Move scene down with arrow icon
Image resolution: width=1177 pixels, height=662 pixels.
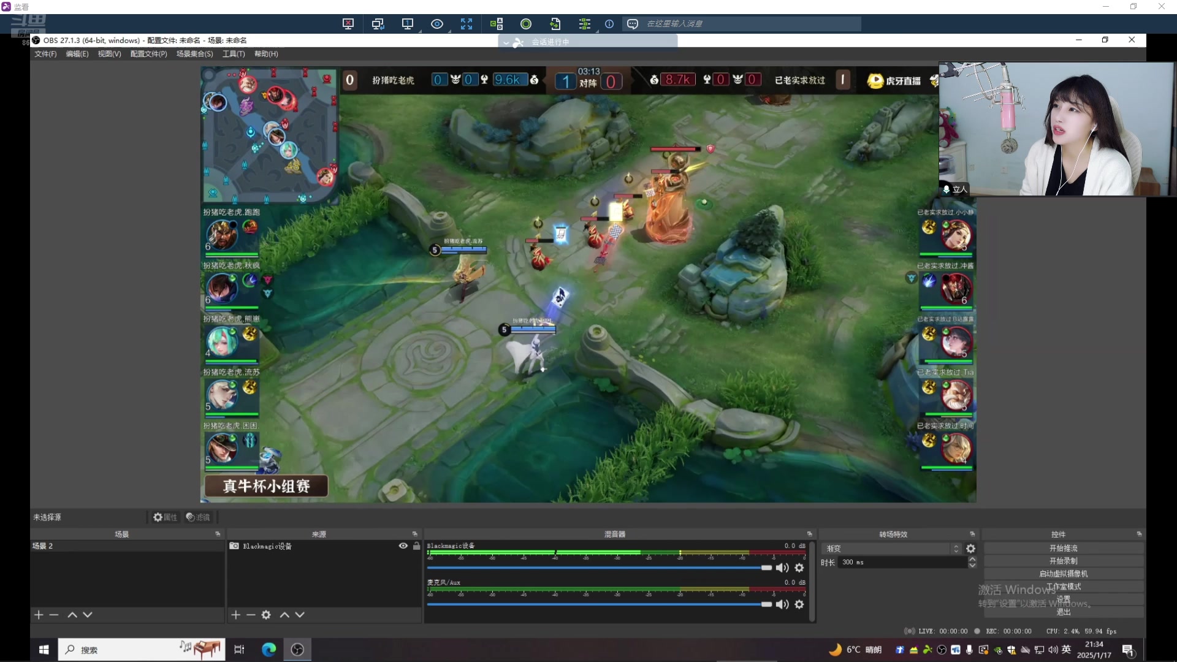(x=88, y=615)
